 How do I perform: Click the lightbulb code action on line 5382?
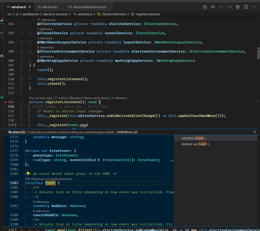28,174
